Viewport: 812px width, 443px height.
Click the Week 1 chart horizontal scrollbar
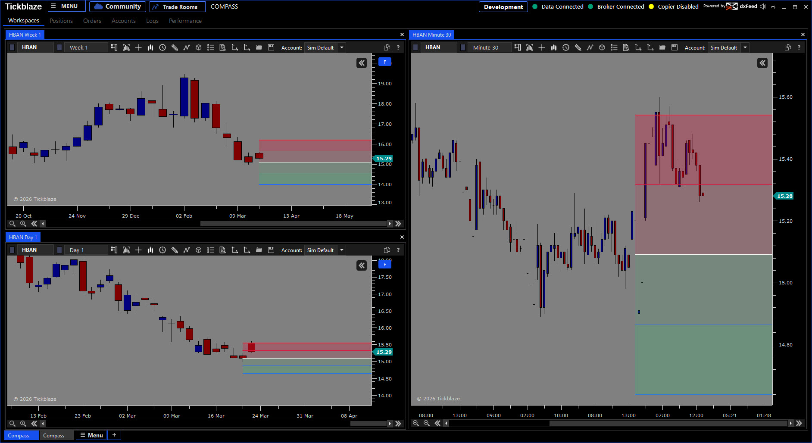point(293,224)
